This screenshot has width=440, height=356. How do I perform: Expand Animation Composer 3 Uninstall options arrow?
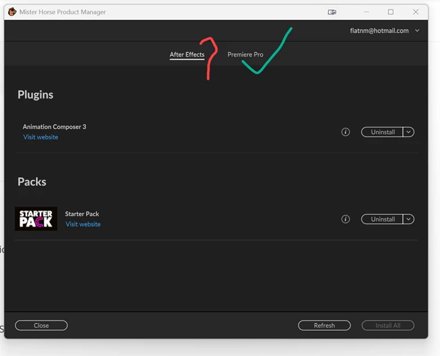409,132
